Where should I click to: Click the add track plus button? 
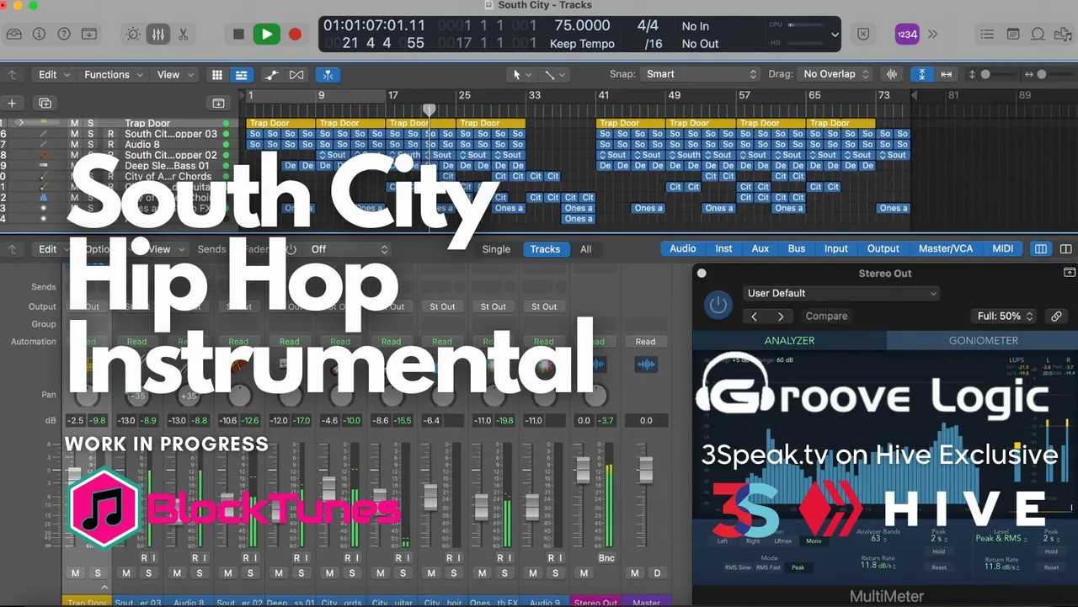12,103
